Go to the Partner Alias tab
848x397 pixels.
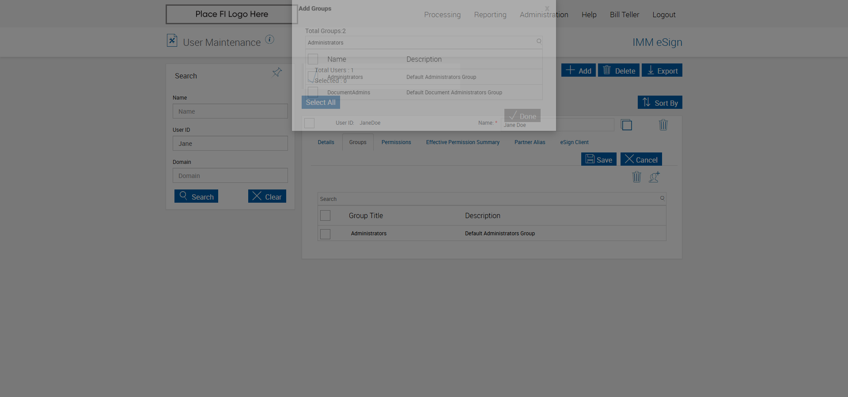530,142
